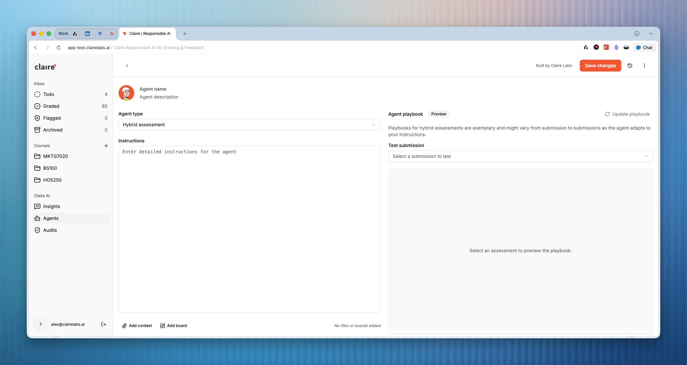
Task: Click the agent avatar image
Action: point(126,93)
